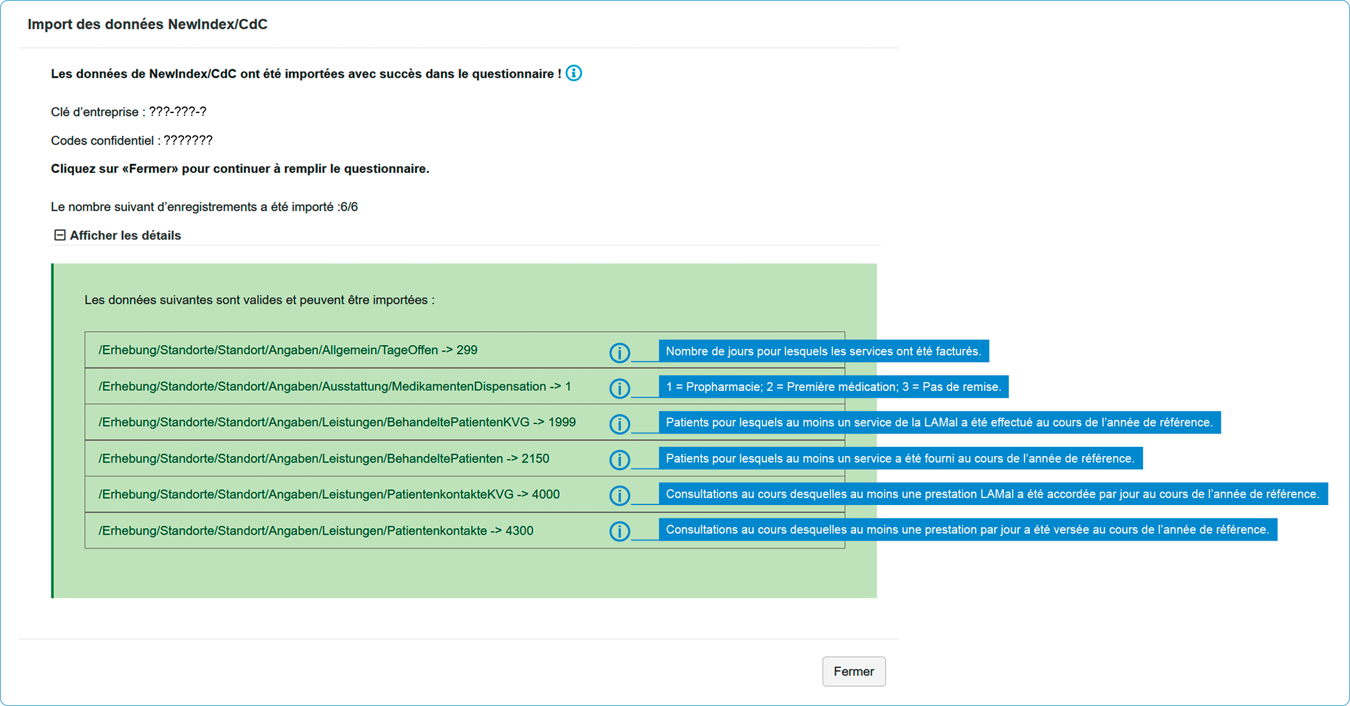Screen dimensions: 1350x706
Task: Select the TageOffen -> 299 path text
Action: (x=288, y=350)
